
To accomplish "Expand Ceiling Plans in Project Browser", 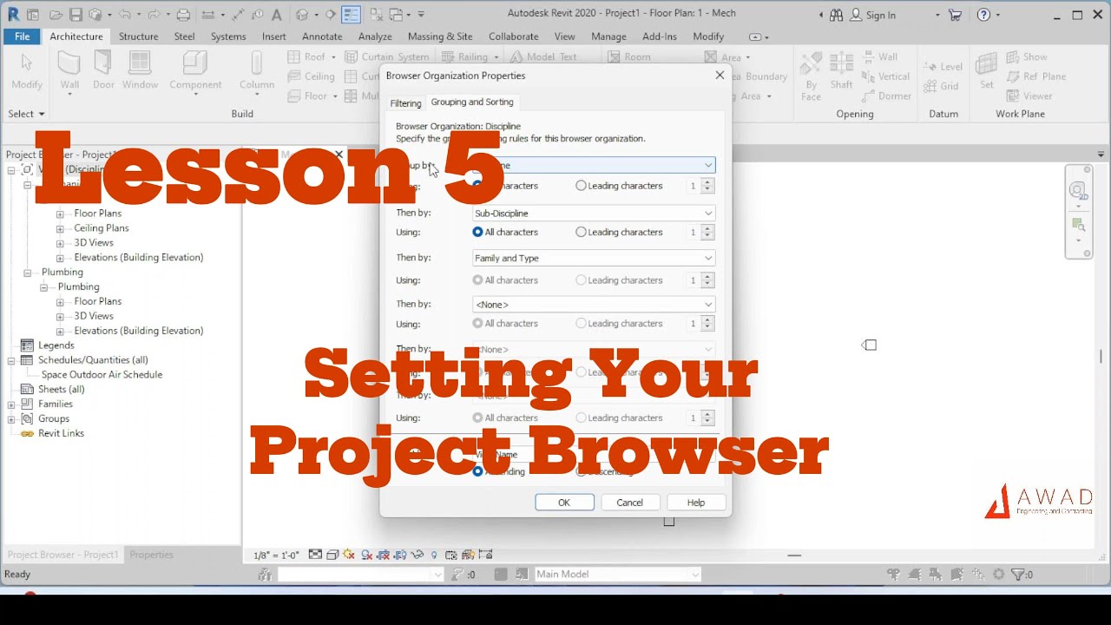I will tap(60, 228).
